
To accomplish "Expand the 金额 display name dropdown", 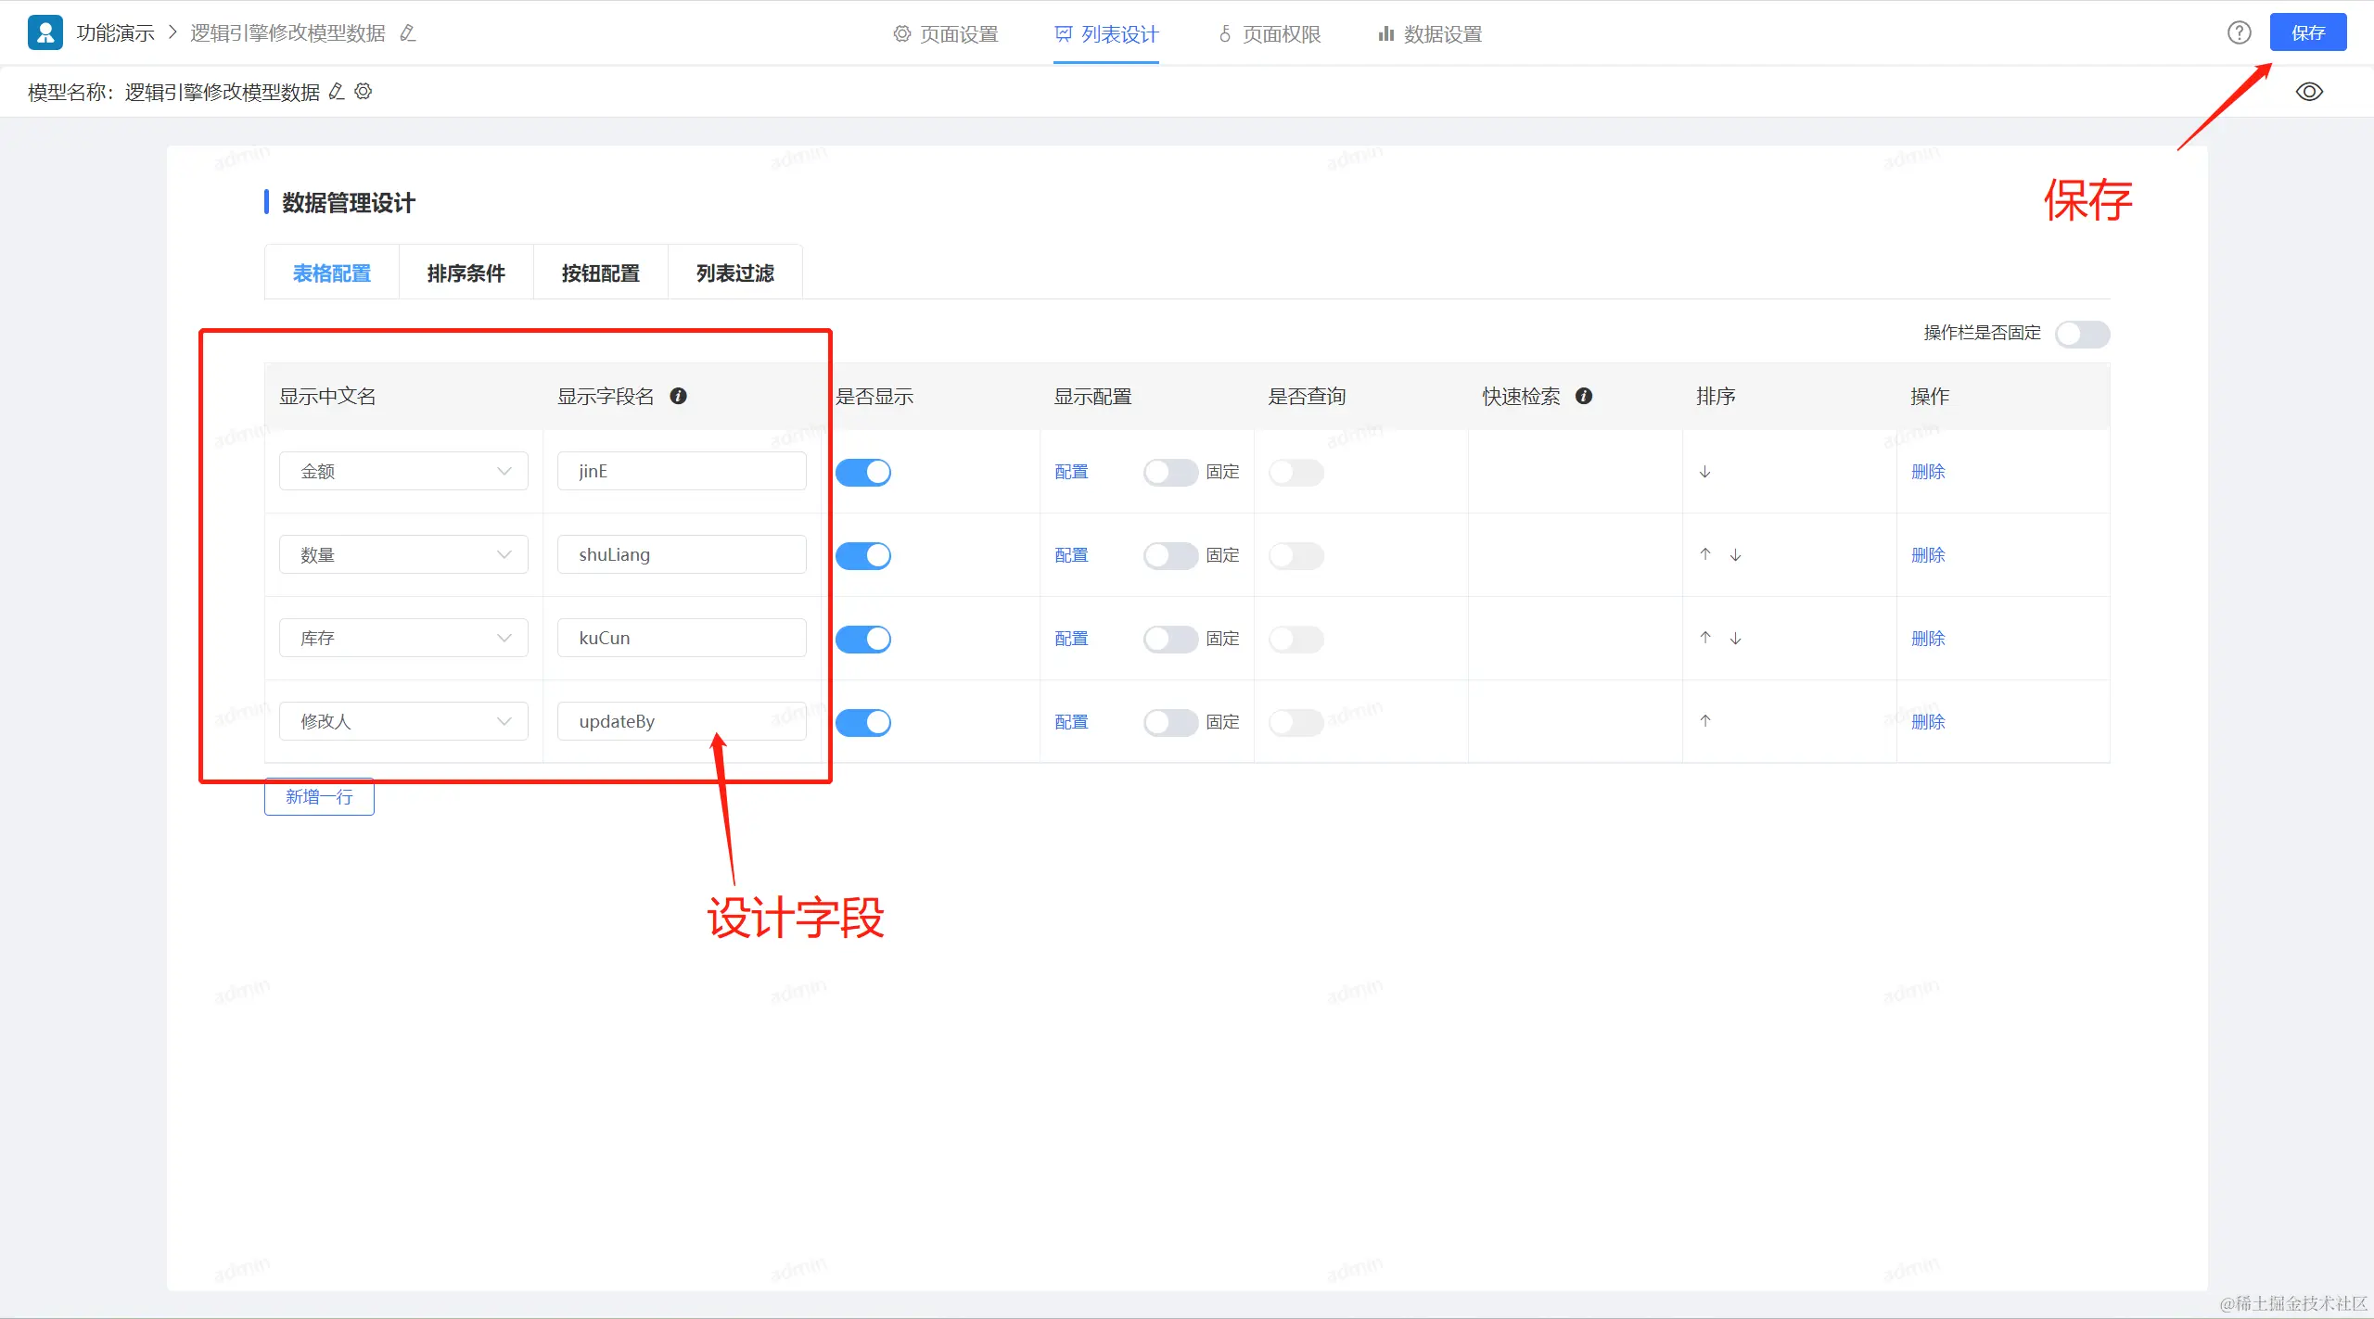I will 403,472.
